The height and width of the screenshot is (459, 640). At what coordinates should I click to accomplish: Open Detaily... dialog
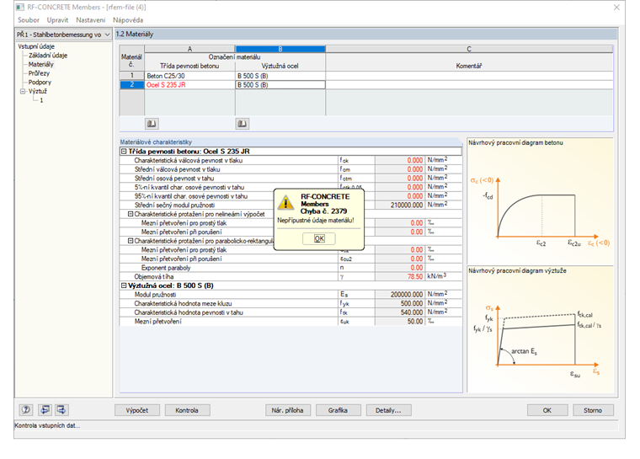point(388,410)
